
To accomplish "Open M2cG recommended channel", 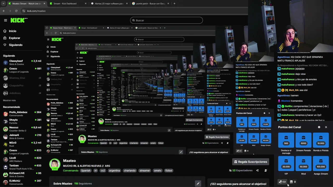I will (22, 144).
